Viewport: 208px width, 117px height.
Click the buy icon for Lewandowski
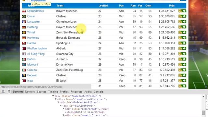182,11
